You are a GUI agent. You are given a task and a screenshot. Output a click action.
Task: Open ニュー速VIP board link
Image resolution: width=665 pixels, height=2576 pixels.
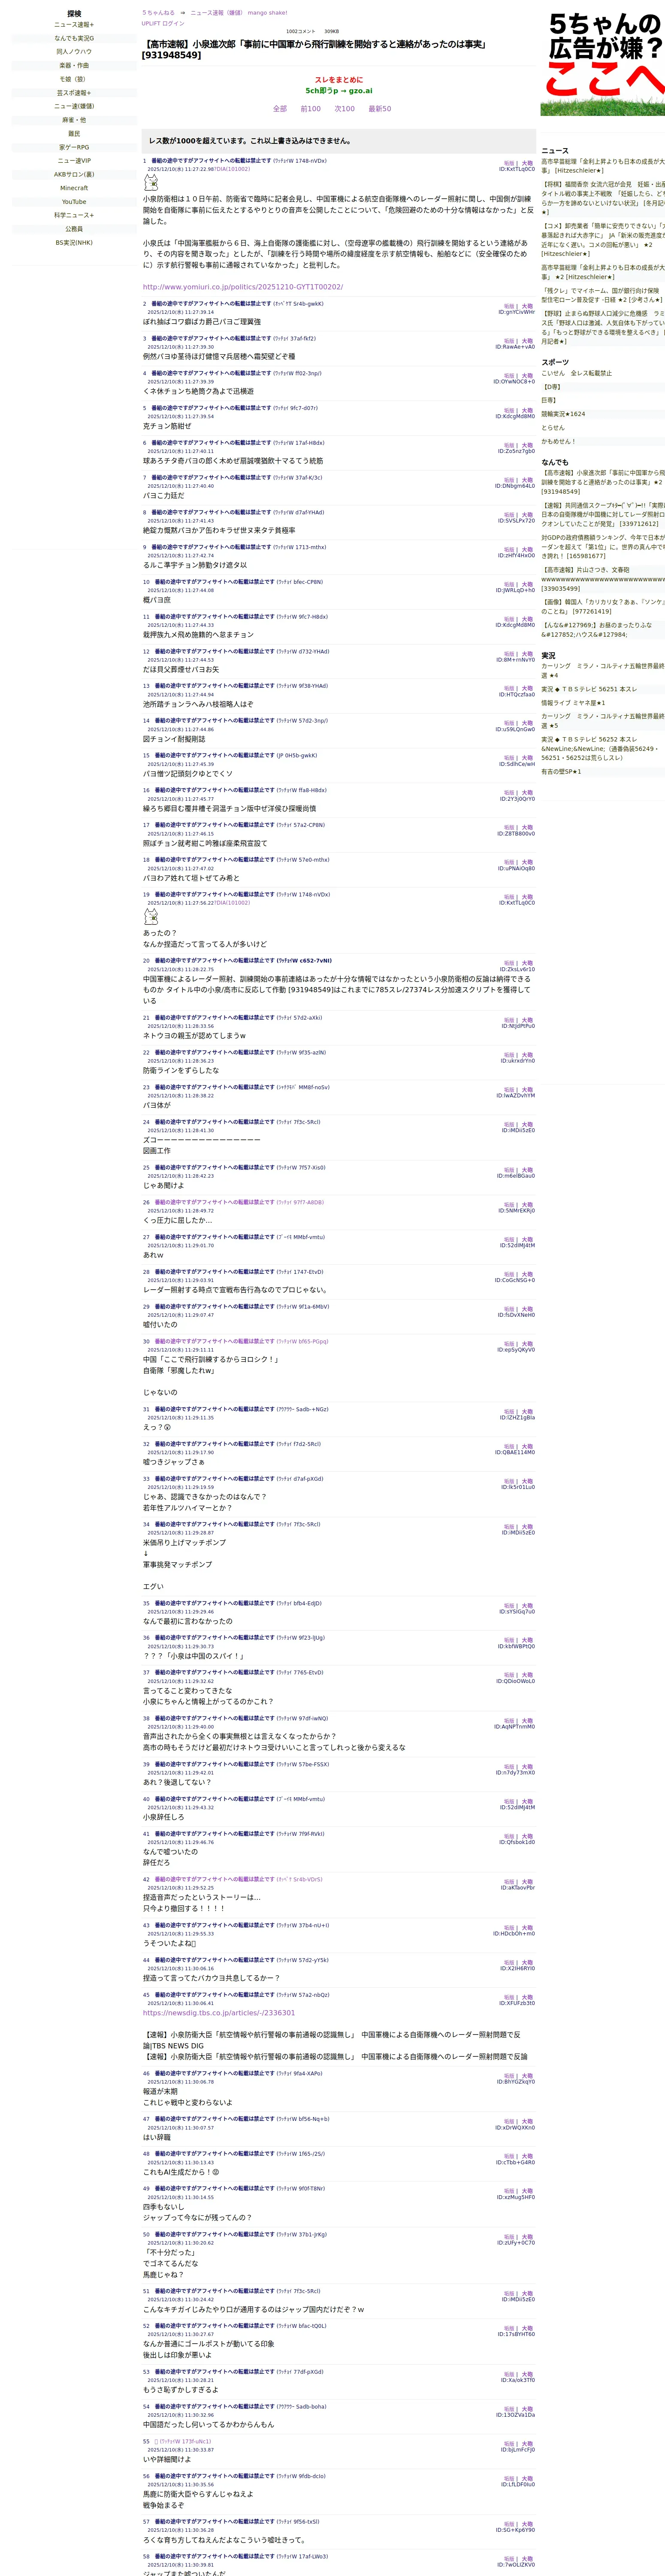74,161
